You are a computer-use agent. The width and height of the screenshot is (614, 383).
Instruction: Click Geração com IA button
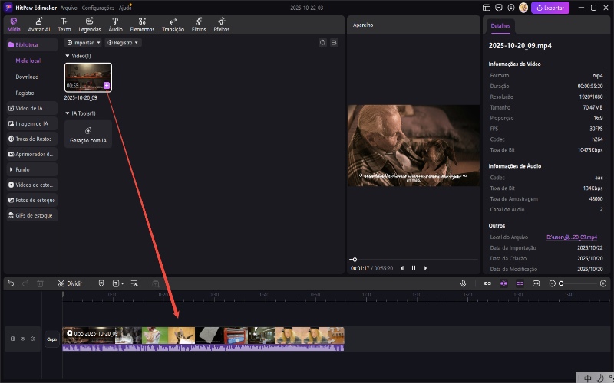tap(88, 134)
